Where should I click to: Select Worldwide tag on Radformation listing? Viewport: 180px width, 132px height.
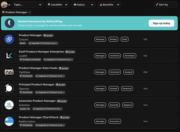tap(26, 125)
